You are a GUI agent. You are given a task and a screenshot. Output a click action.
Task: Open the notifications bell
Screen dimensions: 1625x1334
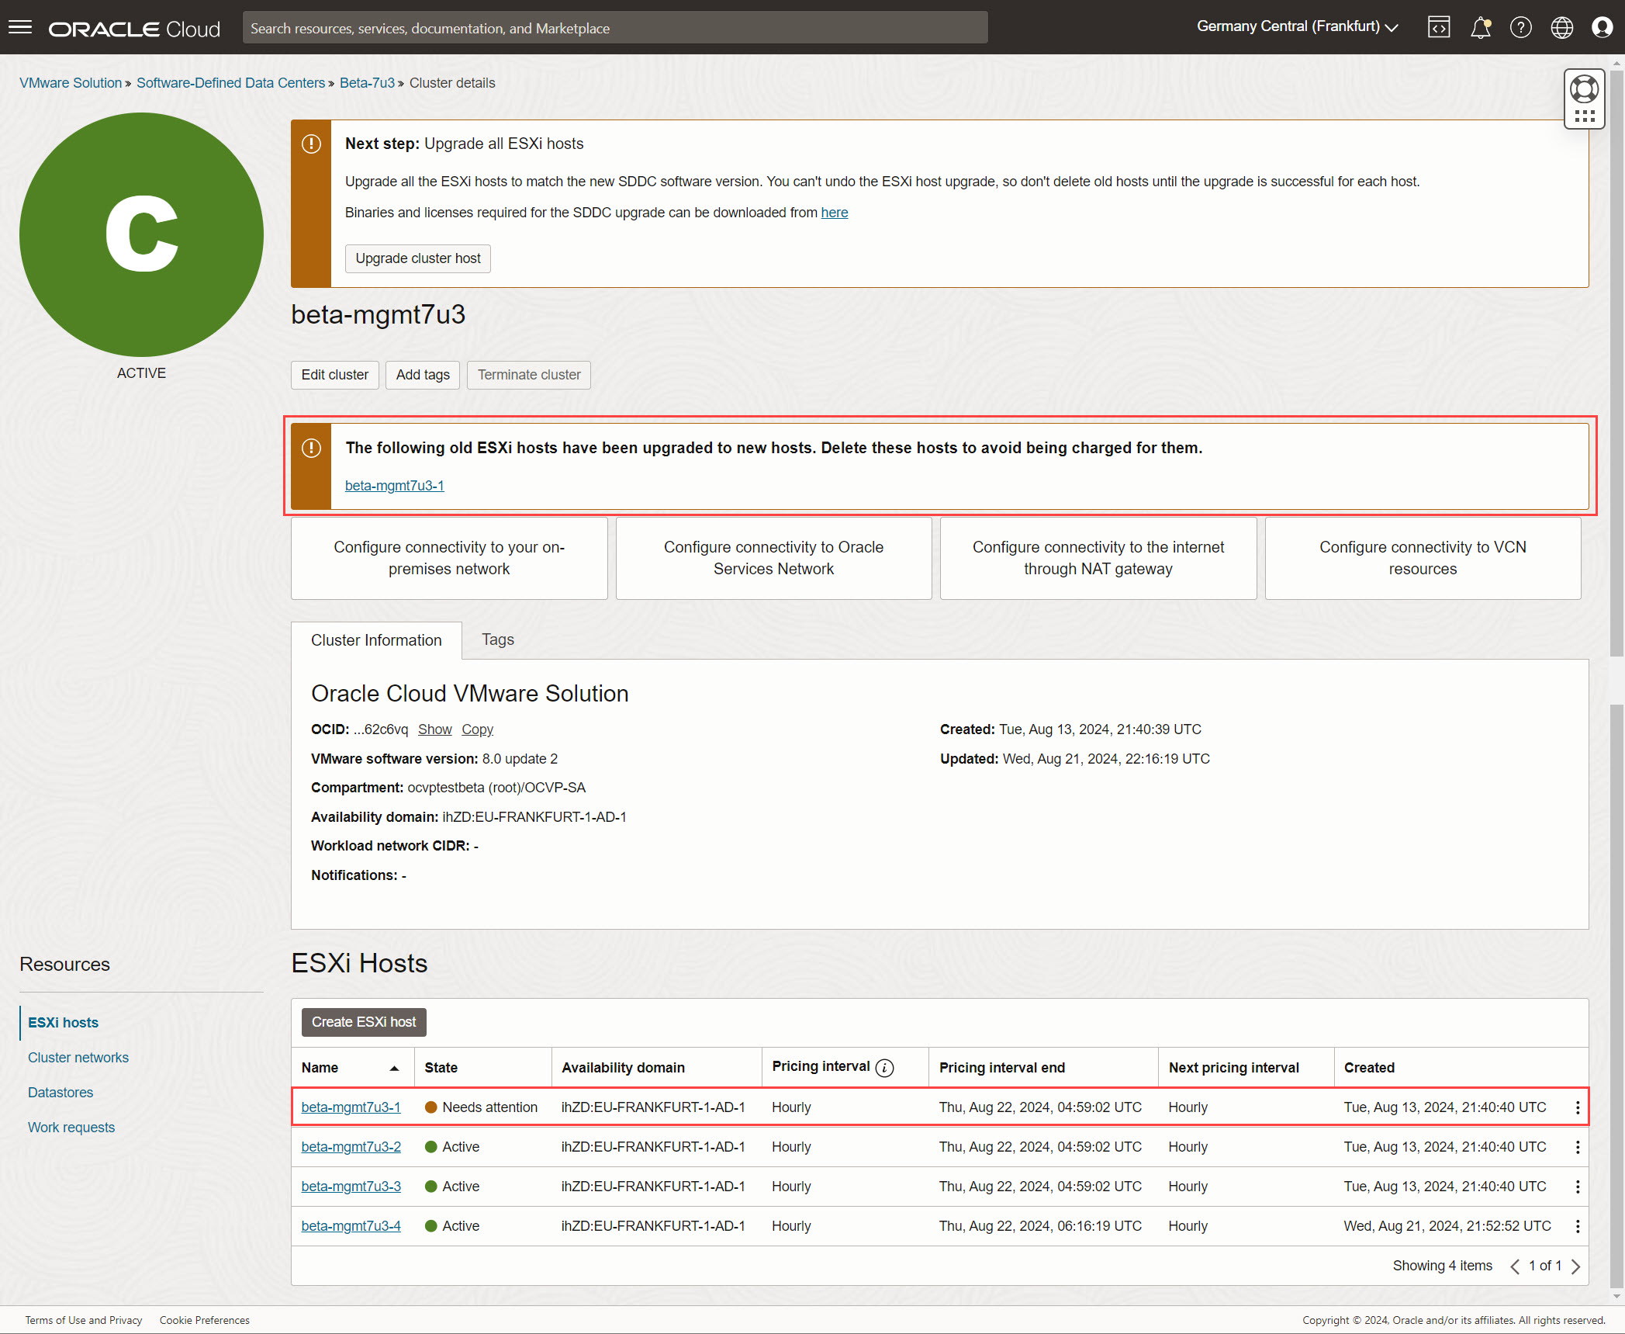(x=1480, y=28)
